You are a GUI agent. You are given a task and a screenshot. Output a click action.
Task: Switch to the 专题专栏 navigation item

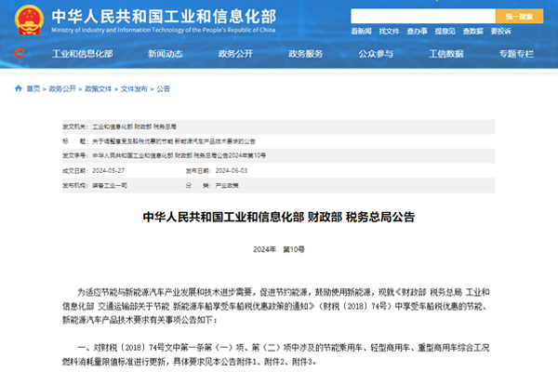pyautogui.click(x=516, y=54)
